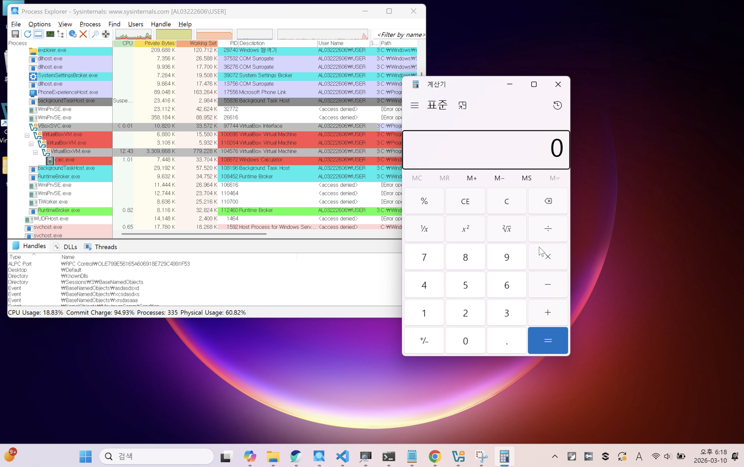The width and height of the screenshot is (744, 467).
Task: Click the MS memory store button
Action: pyautogui.click(x=526, y=178)
